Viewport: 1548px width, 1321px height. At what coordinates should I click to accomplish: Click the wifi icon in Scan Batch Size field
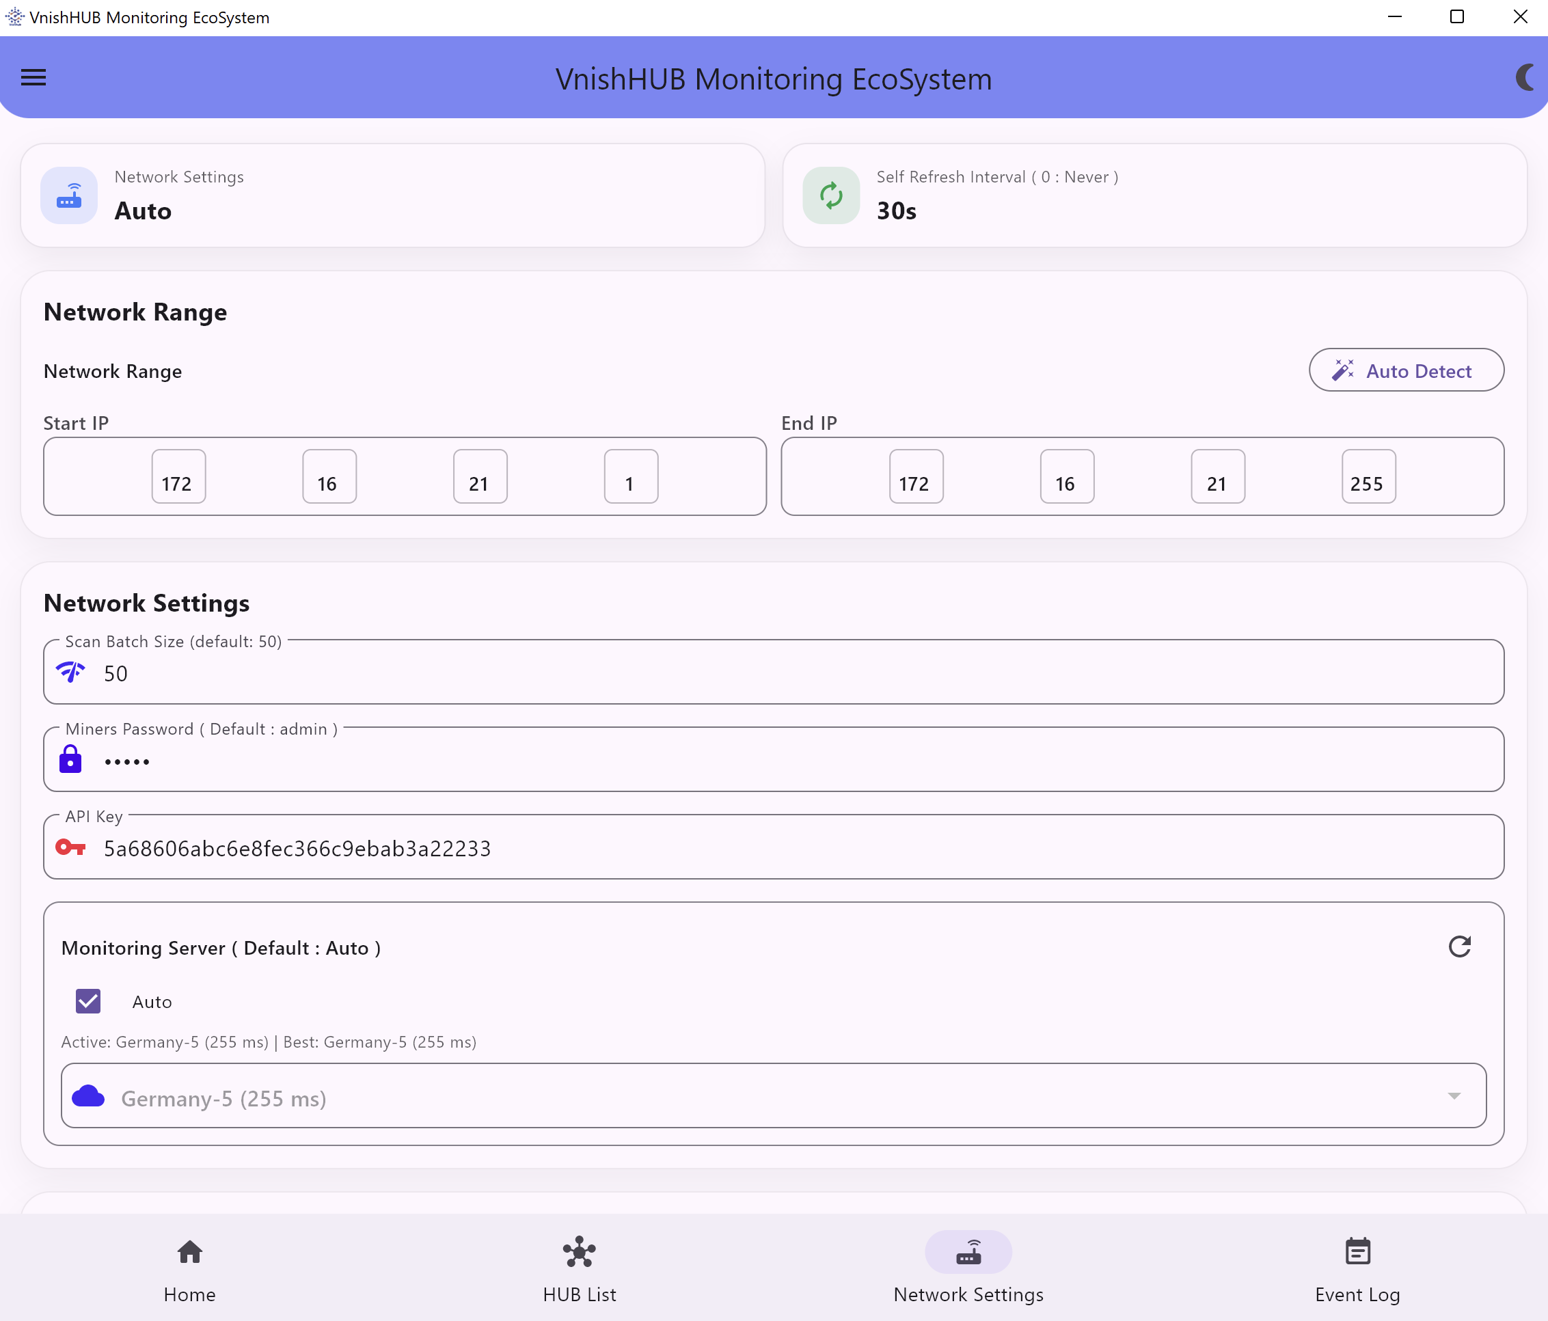point(71,672)
